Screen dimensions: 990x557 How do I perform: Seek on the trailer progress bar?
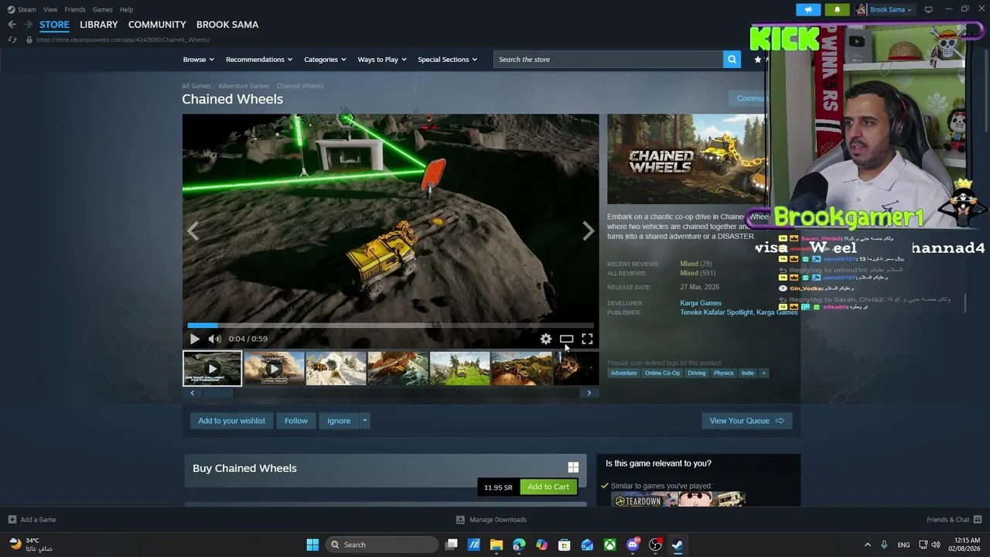click(x=391, y=326)
